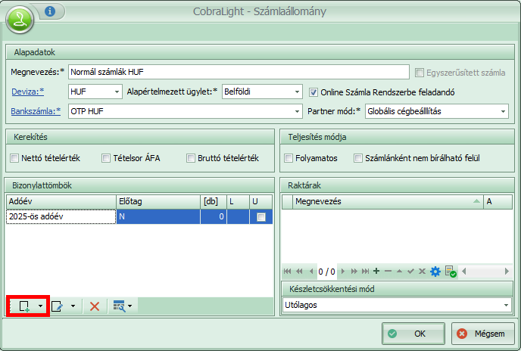Open the grid search/filter icon in Bizonylattömbök
The image size is (521, 351).
pos(118,306)
